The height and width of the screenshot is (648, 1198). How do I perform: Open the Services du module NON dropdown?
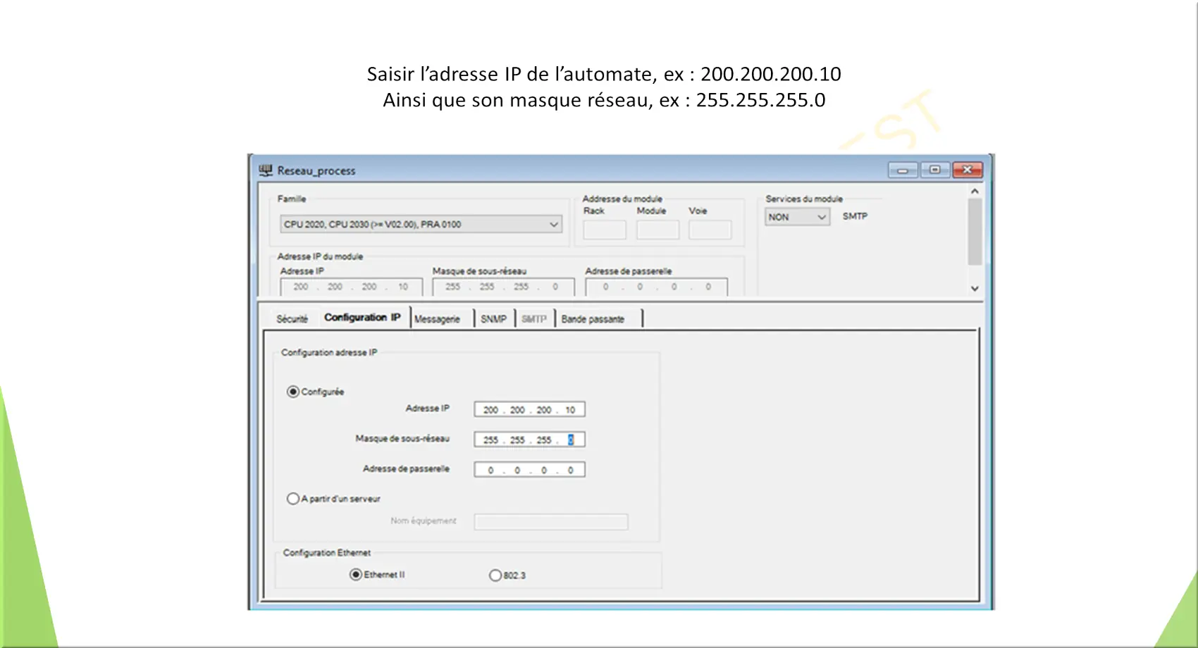(x=798, y=217)
